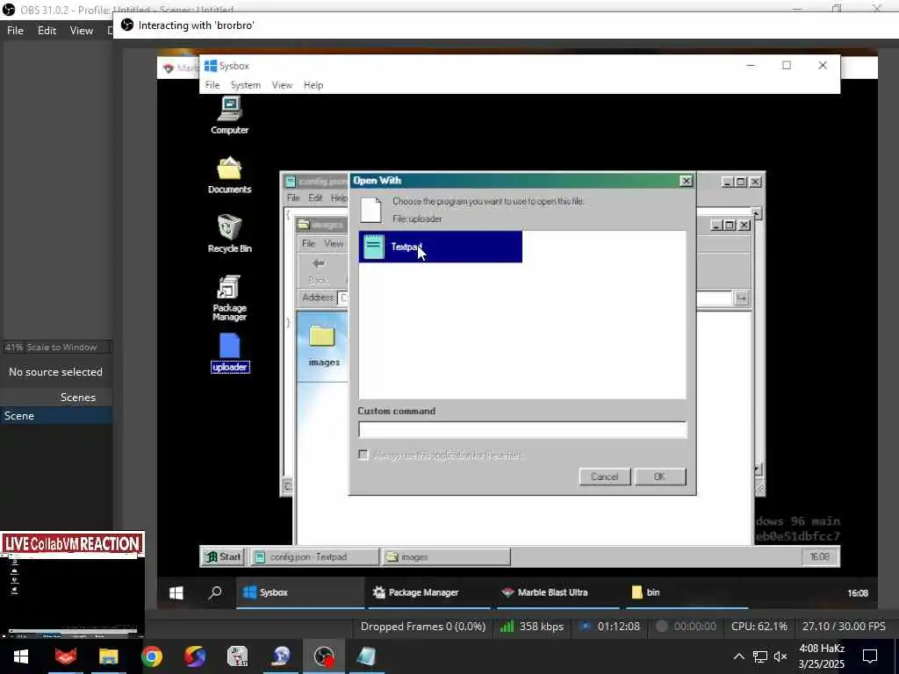Open OBS Edit menu
This screenshot has width=899, height=674.
pos(47,31)
